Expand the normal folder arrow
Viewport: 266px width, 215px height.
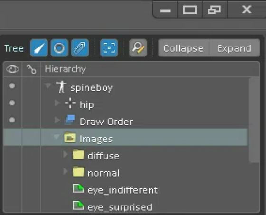click(66, 171)
